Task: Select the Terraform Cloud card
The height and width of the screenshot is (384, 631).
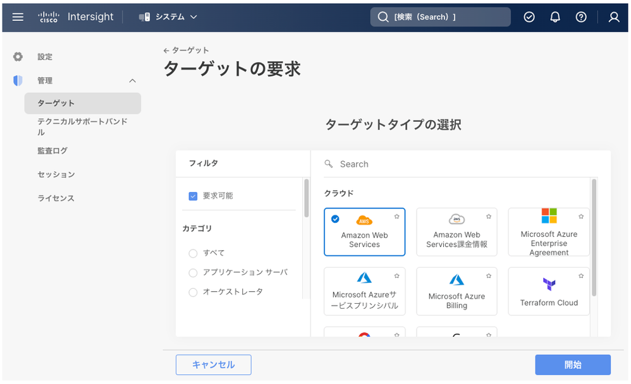Action: point(549,292)
